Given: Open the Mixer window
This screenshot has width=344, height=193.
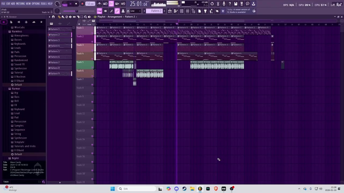Looking at the screenshot, I should 188,11.
